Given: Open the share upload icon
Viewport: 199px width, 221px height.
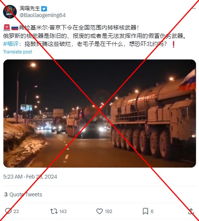Looking at the screenshot, I should coord(191,211).
